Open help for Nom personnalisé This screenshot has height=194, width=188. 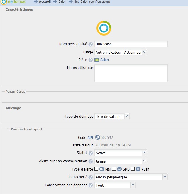90,44
